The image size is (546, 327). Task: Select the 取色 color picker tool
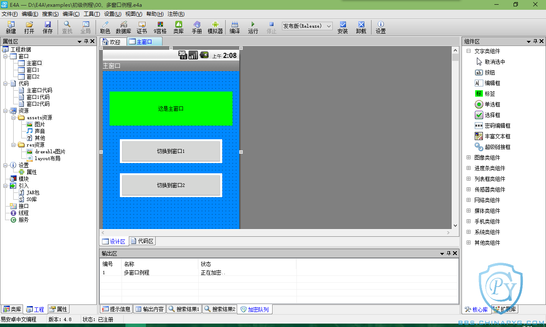click(105, 28)
